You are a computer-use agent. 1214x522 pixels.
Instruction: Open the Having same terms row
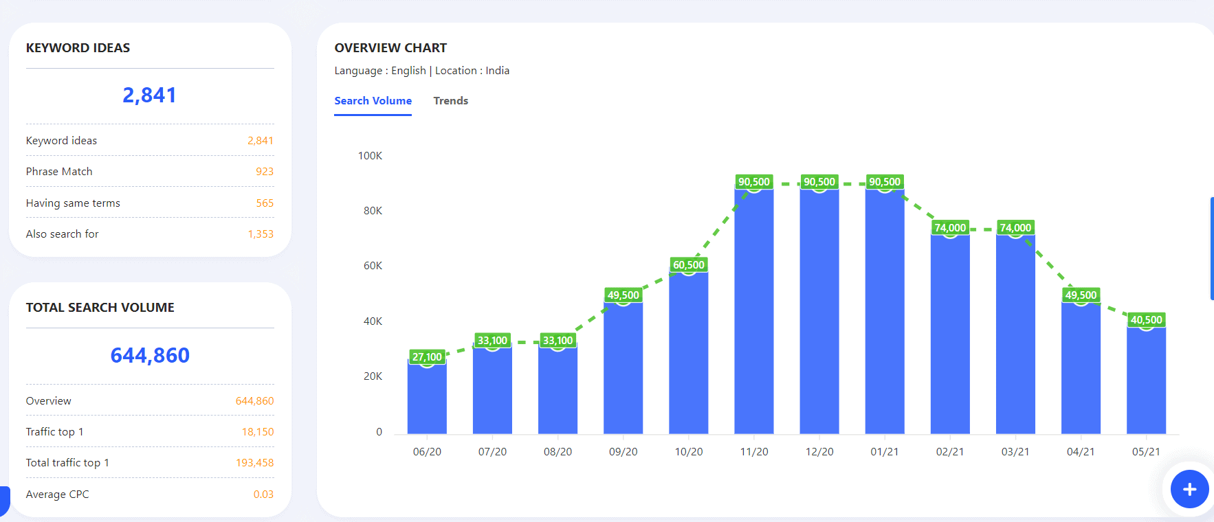click(x=73, y=203)
